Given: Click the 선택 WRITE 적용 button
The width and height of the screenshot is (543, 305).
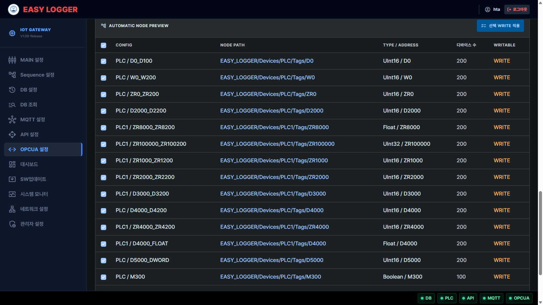Looking at the screenshot, I should [x=500, y=26].
